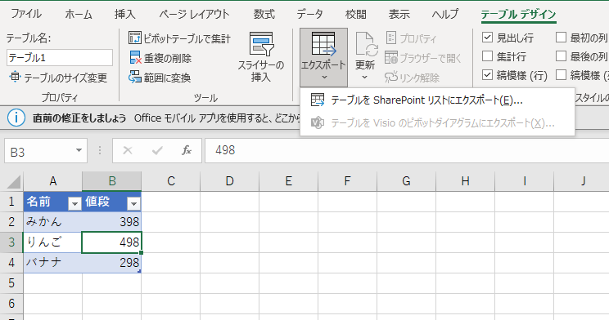Click the Remove Duplicates (重複の削除) icon
The height and width of the screenshot is (320, 609).
[x=135, y=58]
